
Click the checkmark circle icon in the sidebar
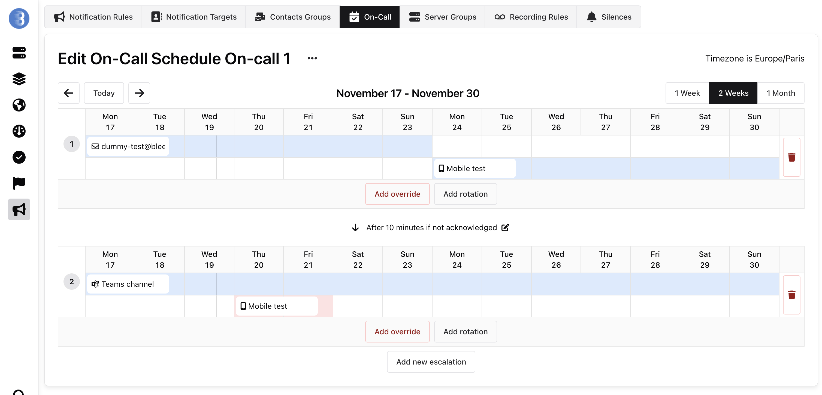tap(19, 157)
